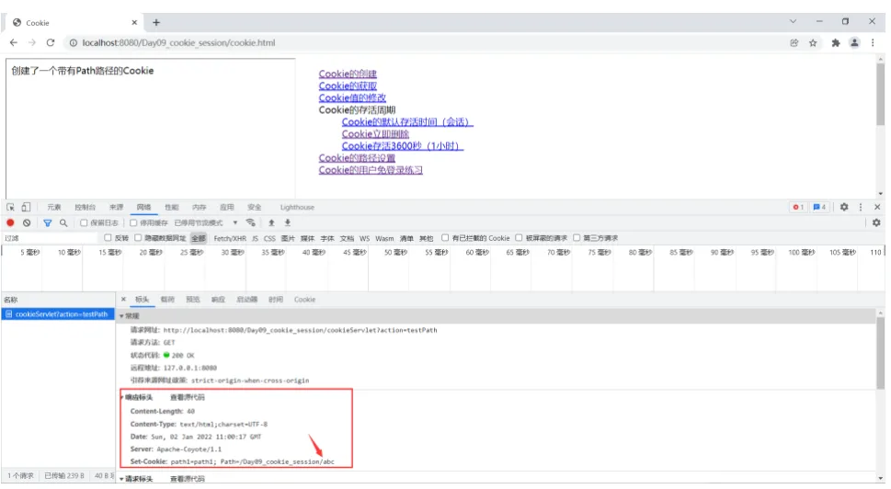Clear the network log icon
The height and width of the screenshot is (489, 891).
click(27, 222)
